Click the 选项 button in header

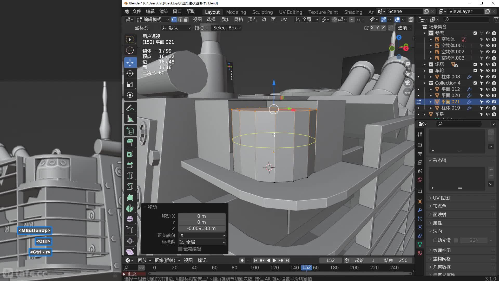point(404,28)
